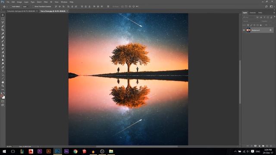Enable Show Transform Controls checkbox
Screen dimensions: 276x155
(33, 6)
